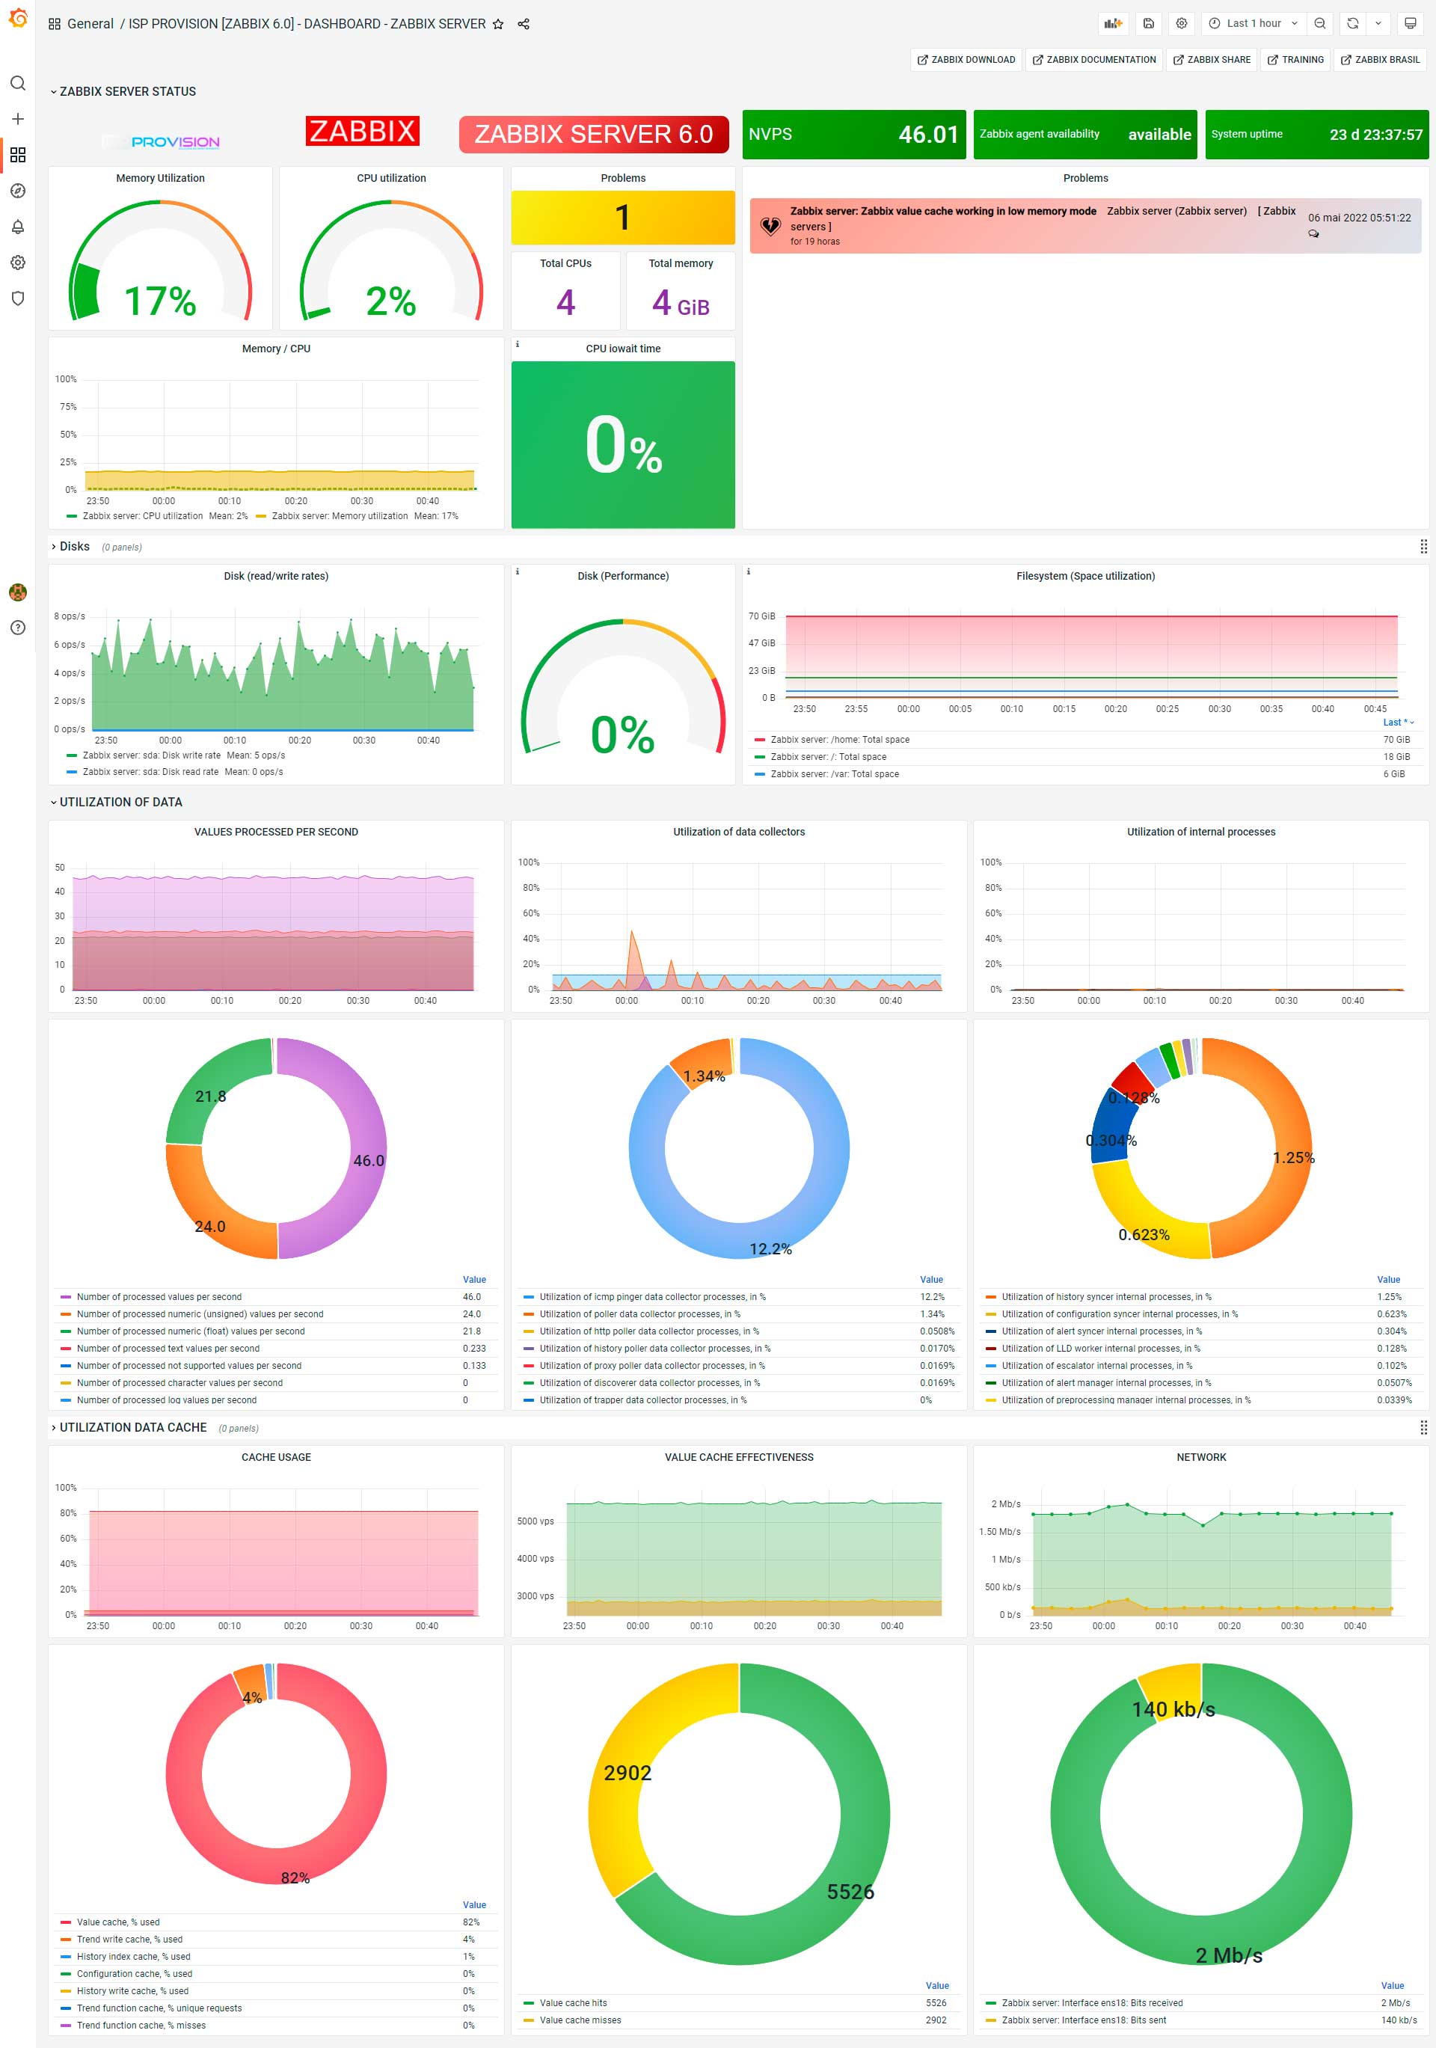Mark dashboard as favorite with star icon

click(x=499, y=24)
